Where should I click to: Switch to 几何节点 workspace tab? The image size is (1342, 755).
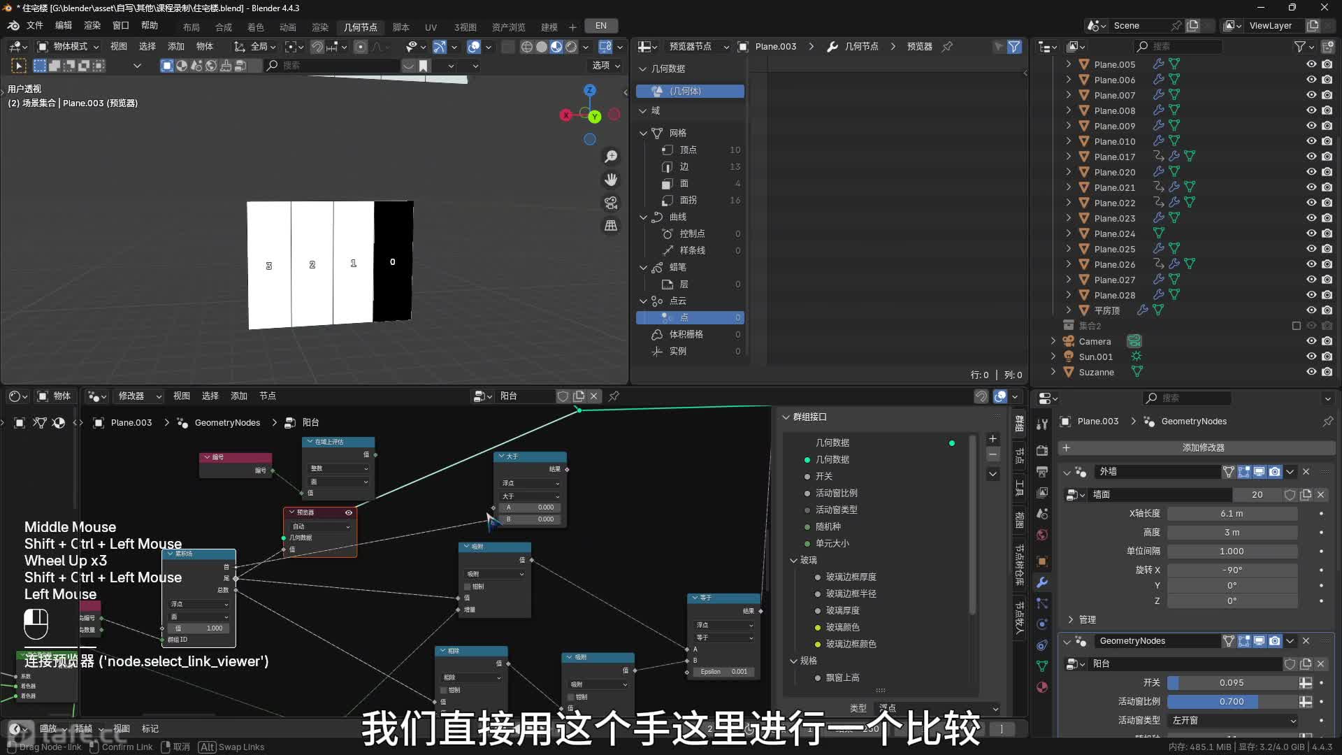[361, 27]
